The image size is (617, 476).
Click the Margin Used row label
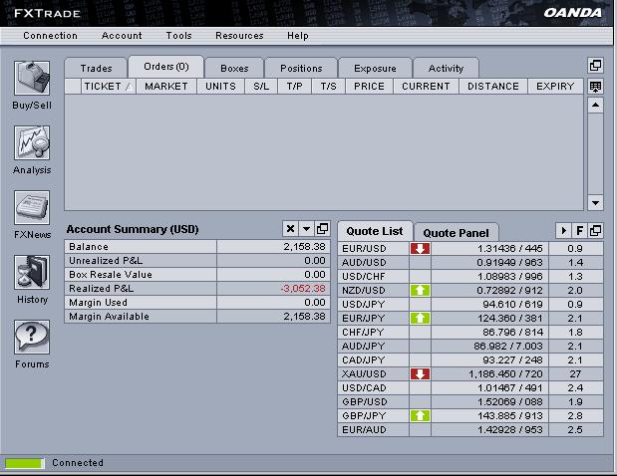[98, 303]
